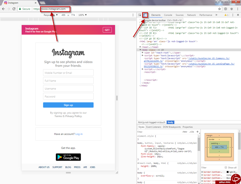Viewport: 241px width, 184px height.
Task: Reload the page with the refresh icon
Action: tap(14, 9)
